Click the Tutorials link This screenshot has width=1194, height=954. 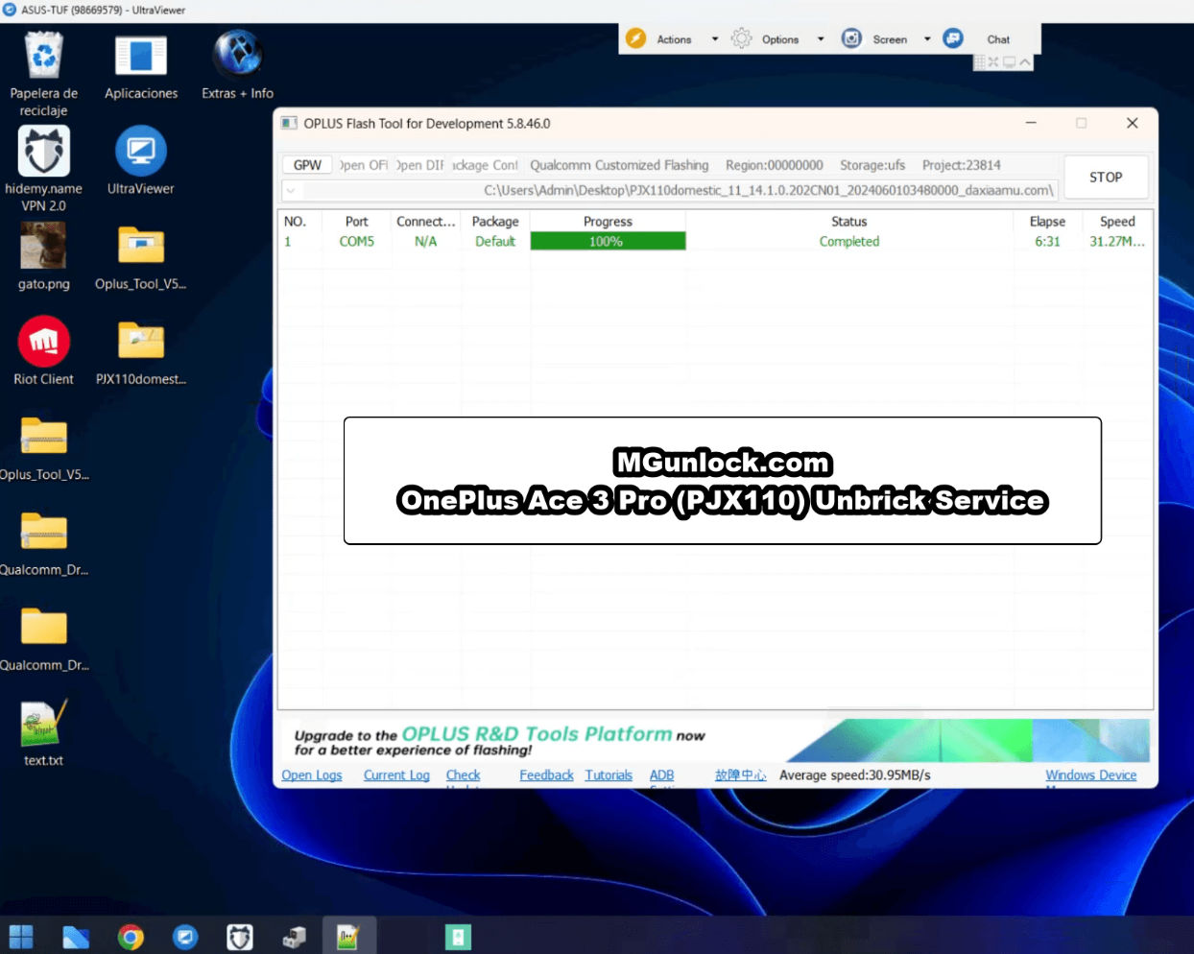609,775
